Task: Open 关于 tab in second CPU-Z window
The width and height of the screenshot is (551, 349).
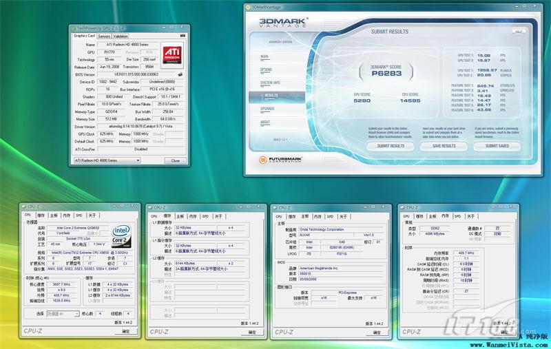Action: (x=218, y=216)
